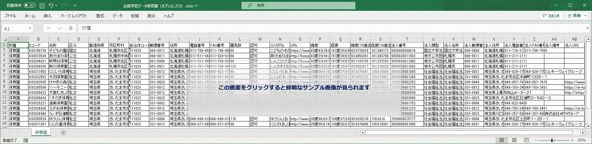Switch to Page Break Preview icon

tap(526, 140)
